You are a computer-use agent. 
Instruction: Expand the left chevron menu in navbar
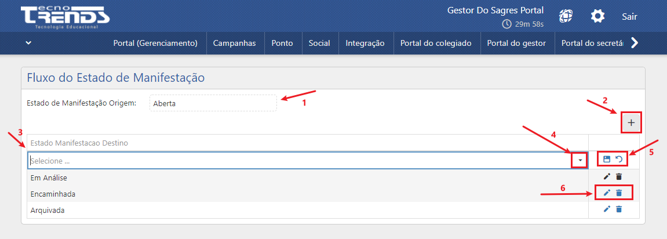(x=28, y=43)
